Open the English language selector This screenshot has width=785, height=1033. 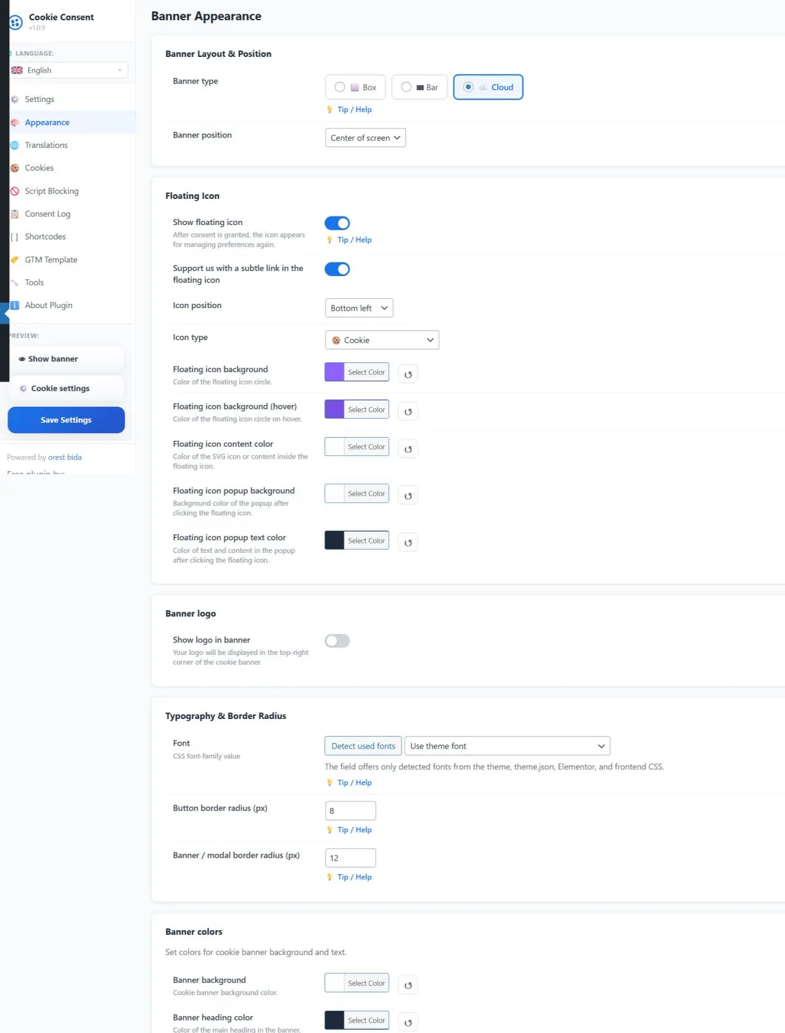(69, 70)
